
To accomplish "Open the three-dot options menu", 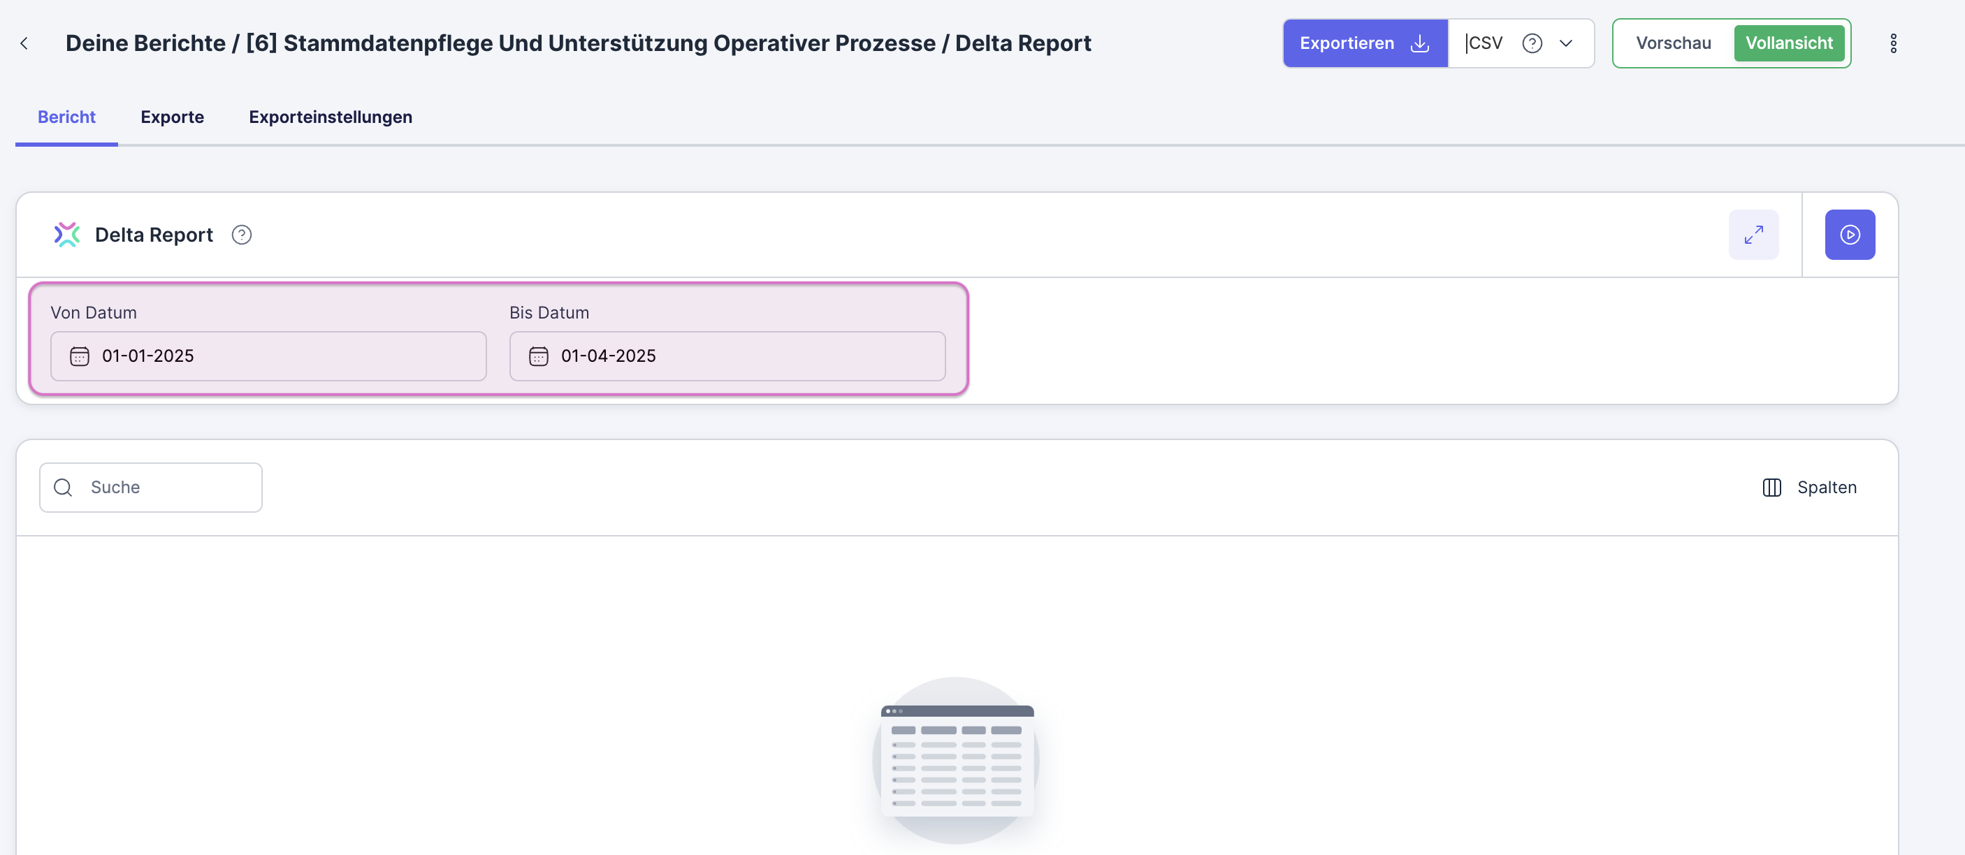I will [x=1894, y=43].
